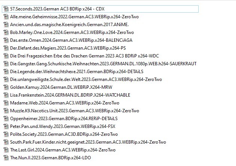Viewport: 236px width, 166px height.
Task: Select Lisa.Frankenstein.2024.GERMAN.DL.BDRIP.X264-WATCHABLE name
Action: [x=70, y=95]
